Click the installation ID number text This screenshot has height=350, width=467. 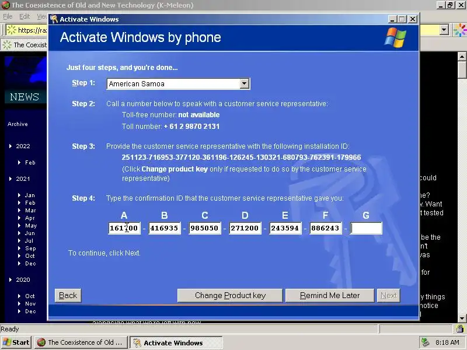[241, 157]
